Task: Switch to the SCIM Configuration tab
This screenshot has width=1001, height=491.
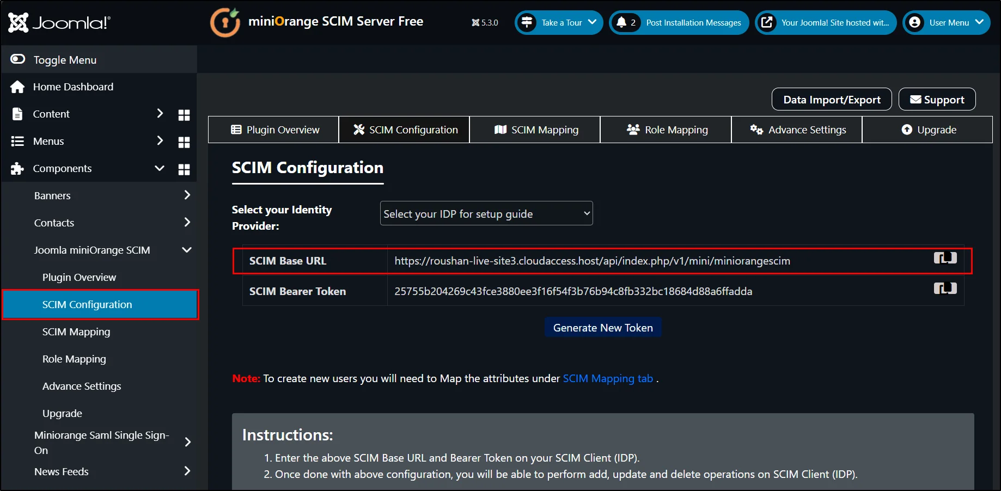Action: [x=404, y=130]
